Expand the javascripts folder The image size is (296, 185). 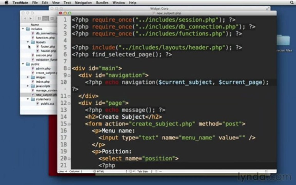[x=28, y=86]
